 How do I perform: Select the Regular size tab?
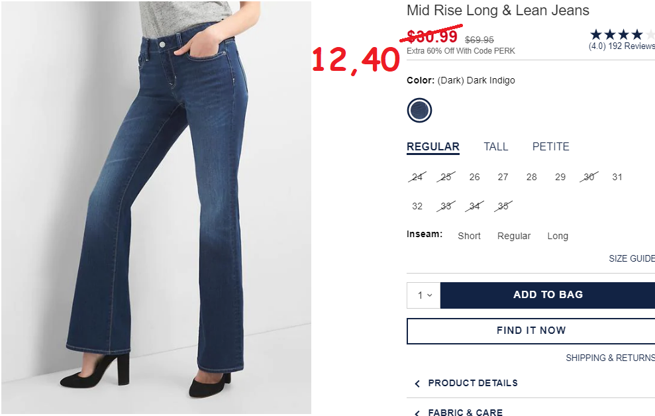pyautogui.click(x=433, y=146)
